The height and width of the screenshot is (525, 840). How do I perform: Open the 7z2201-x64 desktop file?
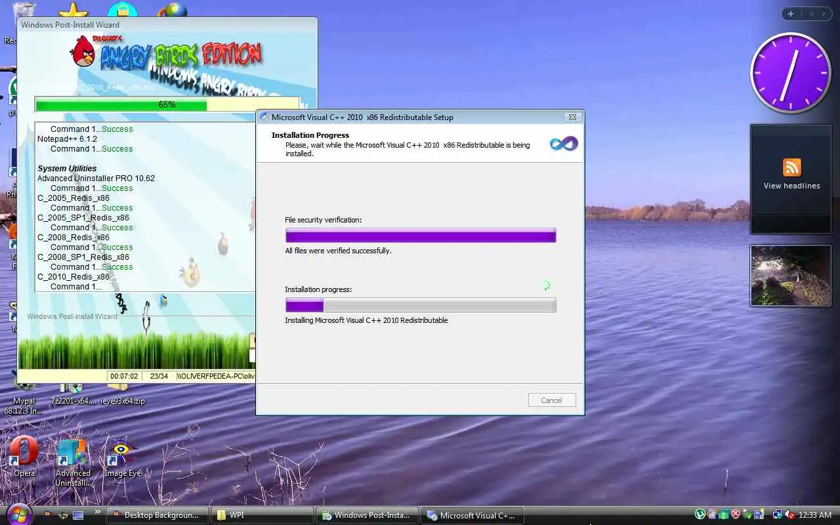[x=73, y=395]
